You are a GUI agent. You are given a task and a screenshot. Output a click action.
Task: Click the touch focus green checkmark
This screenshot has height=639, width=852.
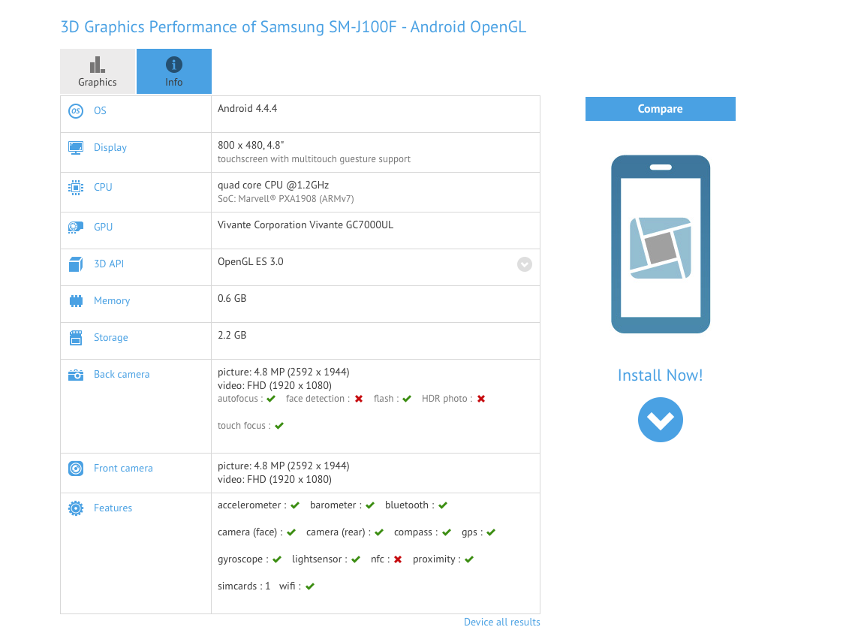279,426
